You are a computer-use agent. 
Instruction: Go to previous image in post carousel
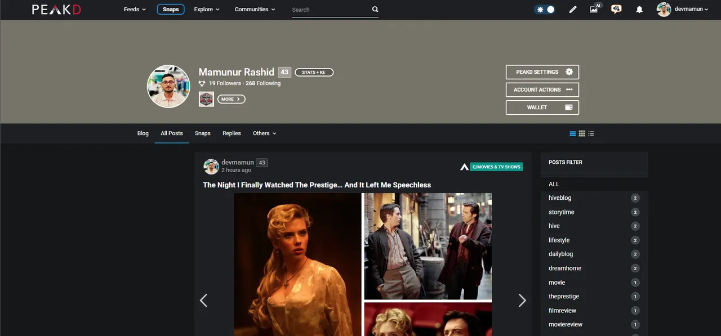point(204,301)
